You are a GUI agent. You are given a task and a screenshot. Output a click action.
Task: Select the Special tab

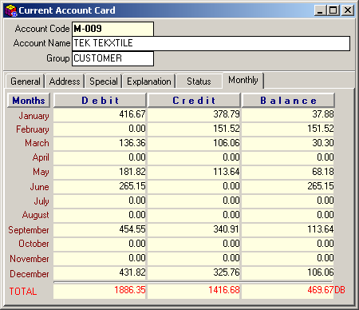click(x=103, y=81)
